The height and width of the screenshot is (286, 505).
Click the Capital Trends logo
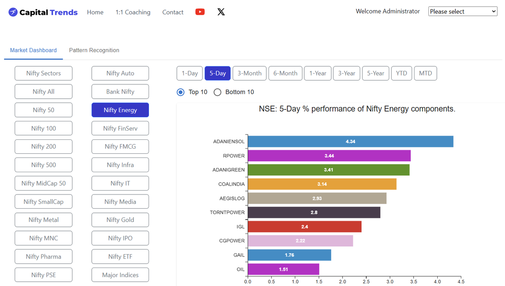tap(43, 12)
